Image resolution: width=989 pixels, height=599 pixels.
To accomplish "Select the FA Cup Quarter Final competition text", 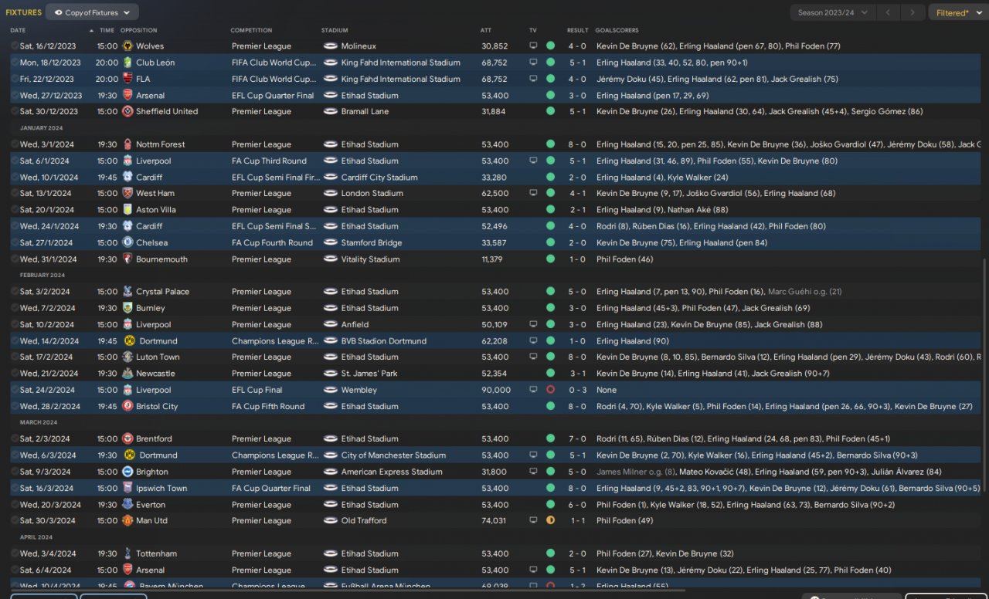I will tap(271, 488).
